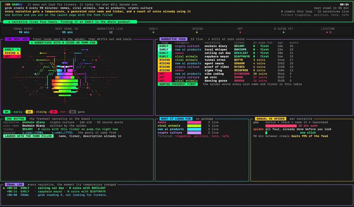Click the capybara mayor crawl log entry
The height and width of the screenshot is (207, 354).
[56, 191]
